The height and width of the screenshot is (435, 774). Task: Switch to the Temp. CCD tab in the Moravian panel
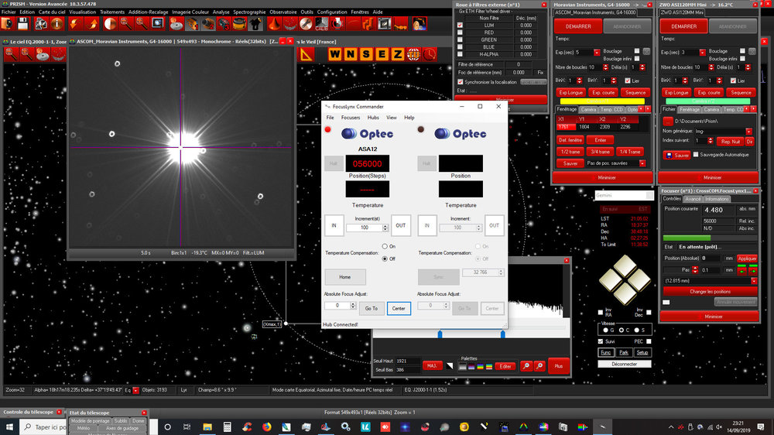[611, 109]
